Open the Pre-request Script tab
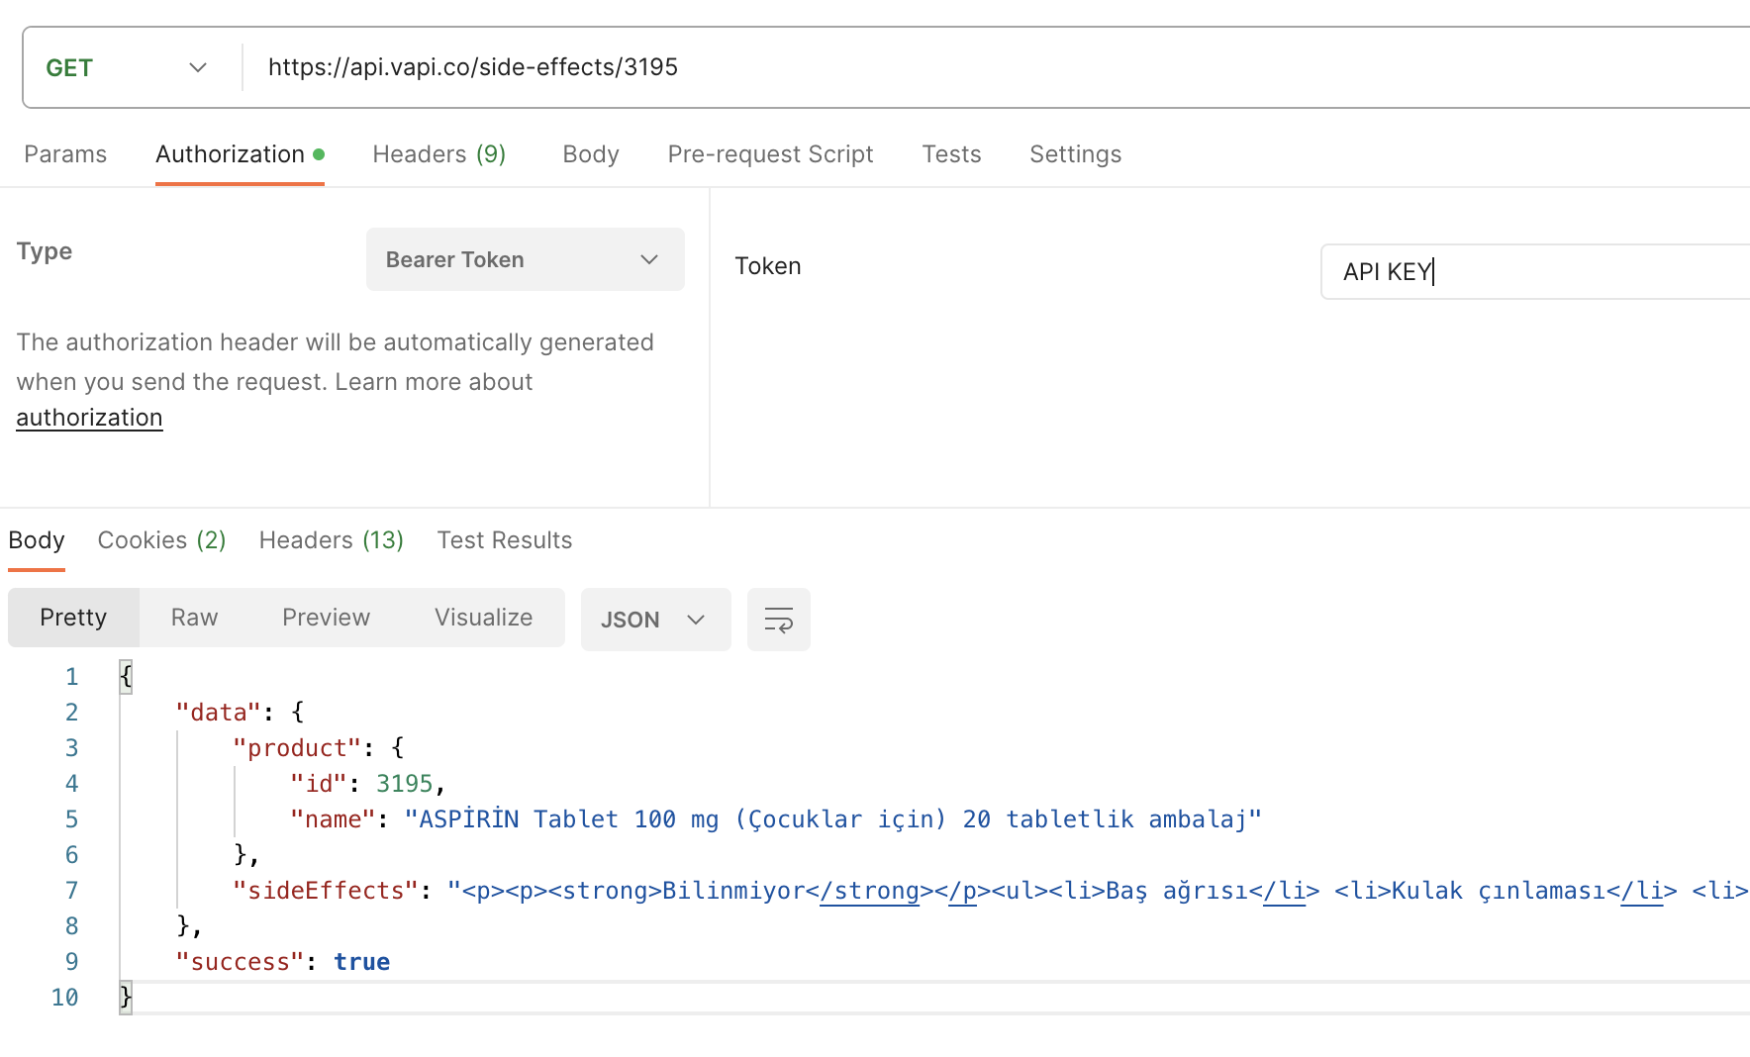The width and height of the screenshot is (1750, 1057). [x=770, y=154]
